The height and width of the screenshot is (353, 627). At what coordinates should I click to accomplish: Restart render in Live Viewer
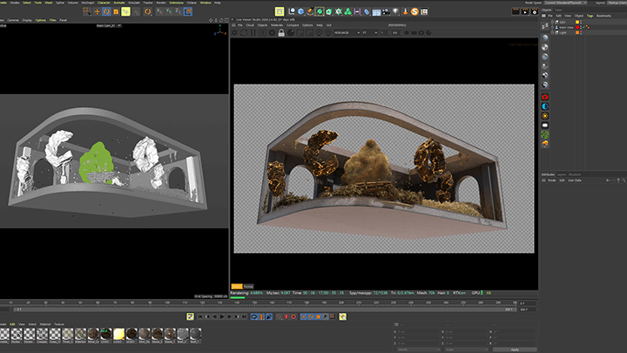(244, 33)
